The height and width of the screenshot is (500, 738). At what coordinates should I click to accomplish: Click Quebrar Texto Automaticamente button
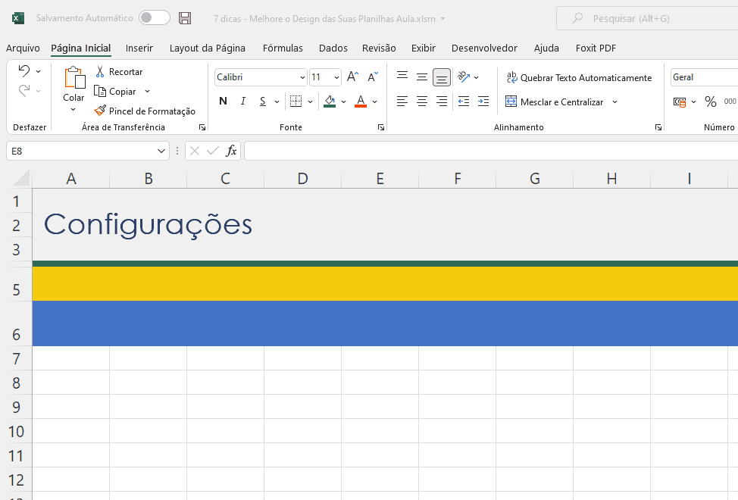(x=579, y=78)
